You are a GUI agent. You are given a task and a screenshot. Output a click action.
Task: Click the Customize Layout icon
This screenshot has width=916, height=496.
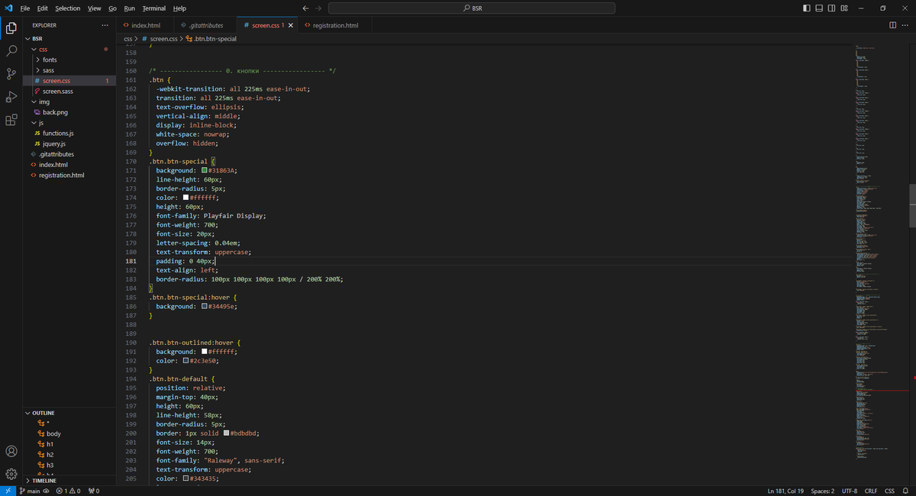(844, 8)
